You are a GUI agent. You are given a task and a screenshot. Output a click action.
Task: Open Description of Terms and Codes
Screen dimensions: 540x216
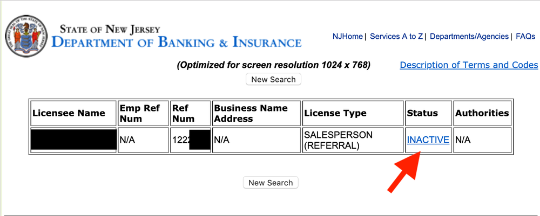(x=469, y=65)
